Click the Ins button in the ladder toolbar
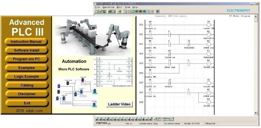Screen dimensions: 261x128 coord(168,119)
